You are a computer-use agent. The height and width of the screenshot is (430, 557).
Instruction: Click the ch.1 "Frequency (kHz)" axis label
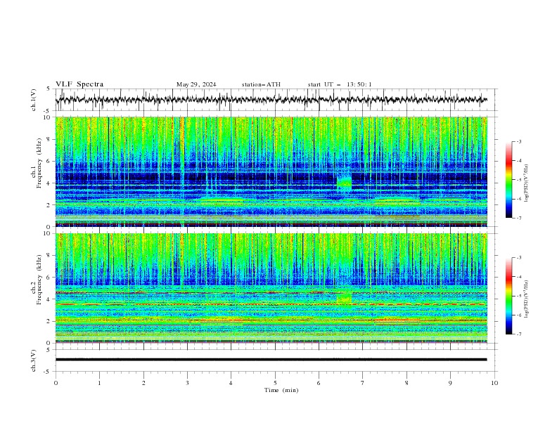(39, 164)
